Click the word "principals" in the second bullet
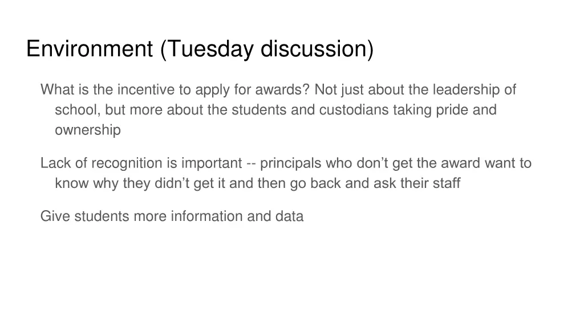Image resolution: width=584 pixels, height=328 pixels. pos(290,163)
